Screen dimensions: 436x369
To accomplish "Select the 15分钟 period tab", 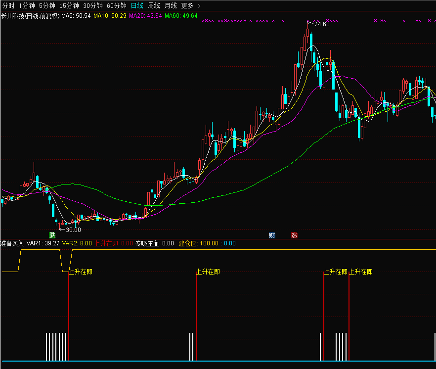I will tap(69, 5).
